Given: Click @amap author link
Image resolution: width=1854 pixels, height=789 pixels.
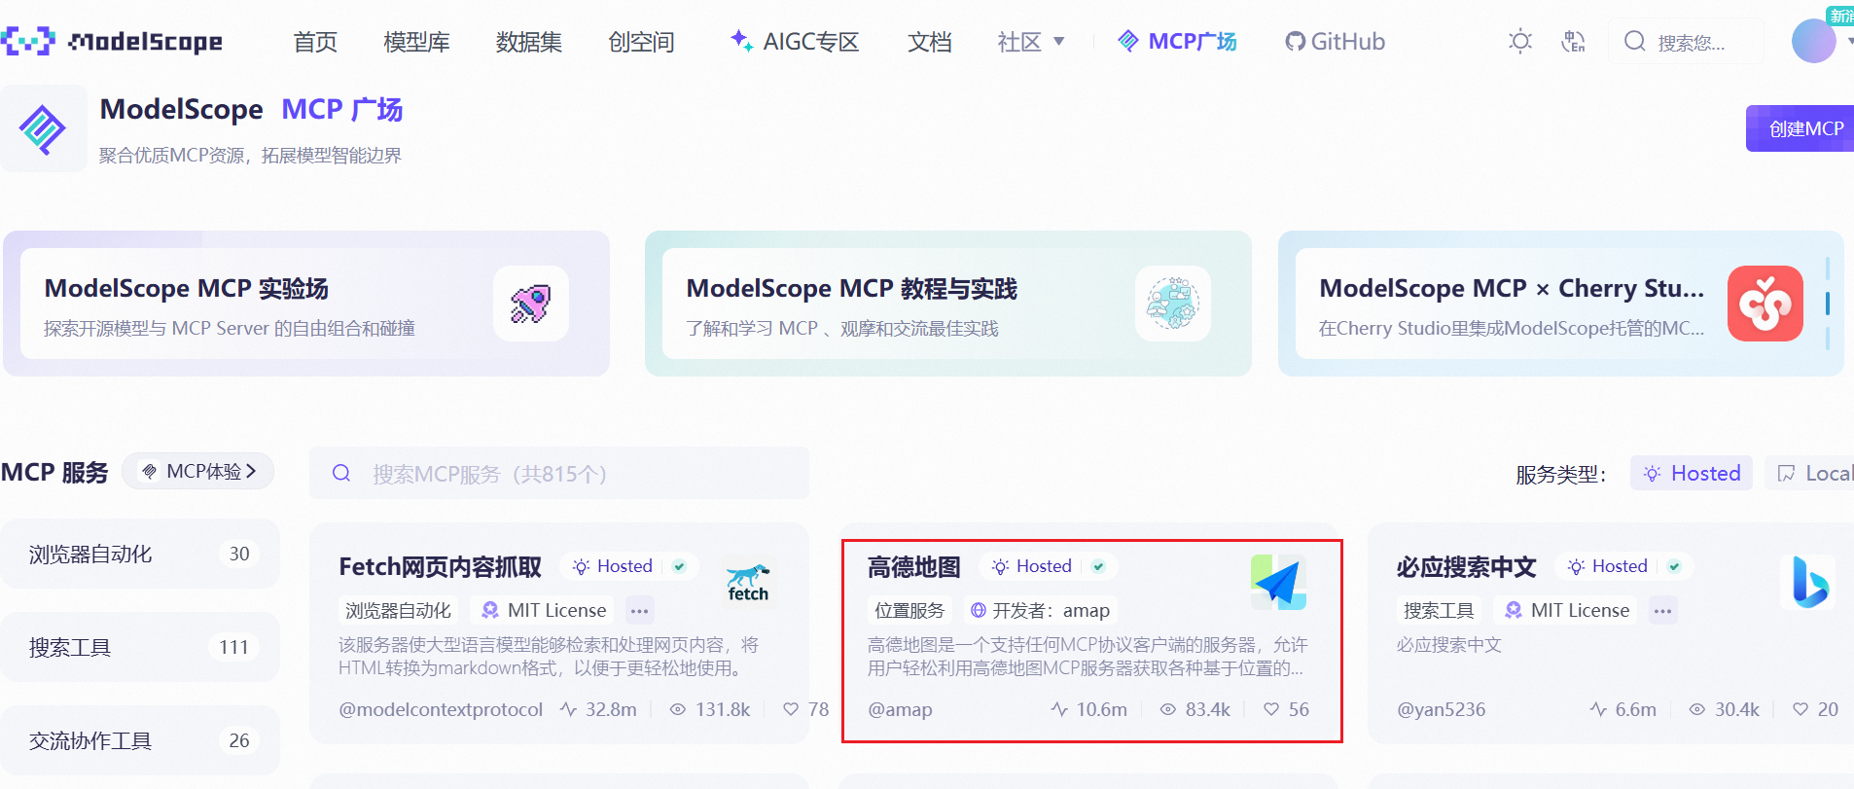Looking at the screenshot, I should [900, 709].
